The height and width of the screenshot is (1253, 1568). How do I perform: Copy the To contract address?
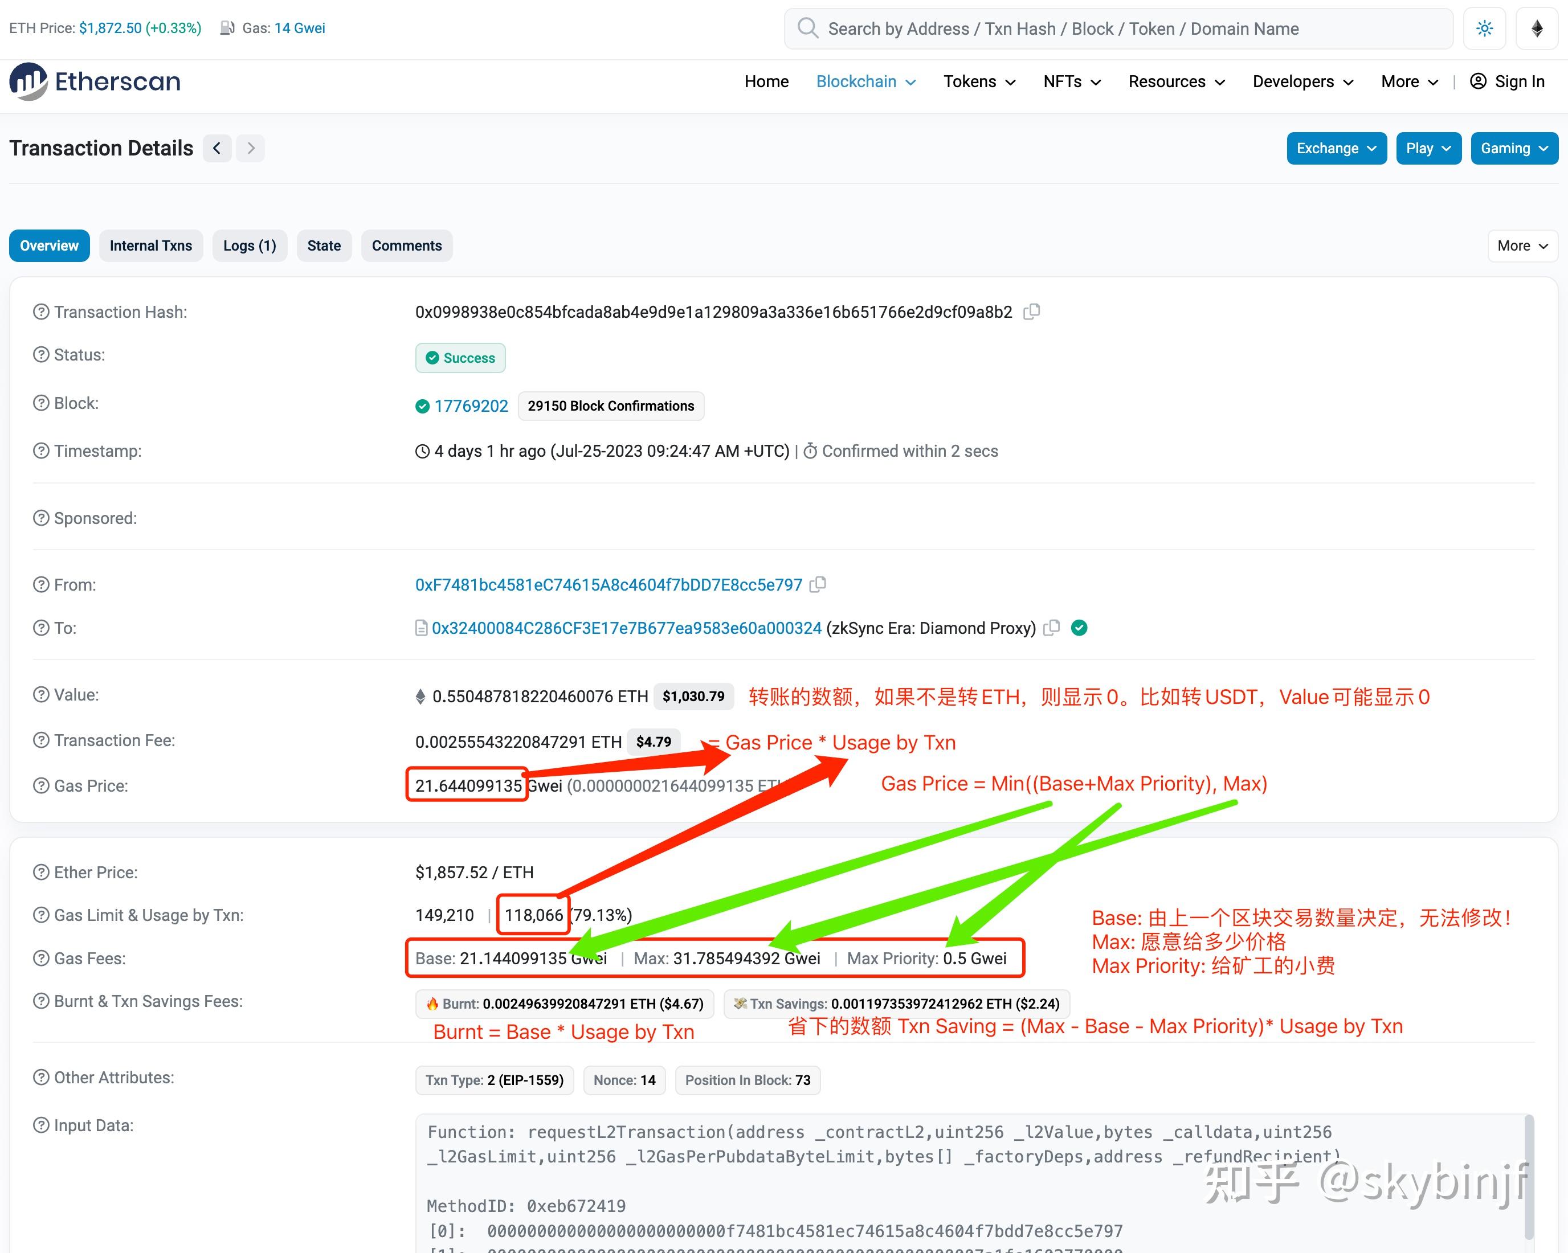pyautogui.click(x=1052, y=628)
